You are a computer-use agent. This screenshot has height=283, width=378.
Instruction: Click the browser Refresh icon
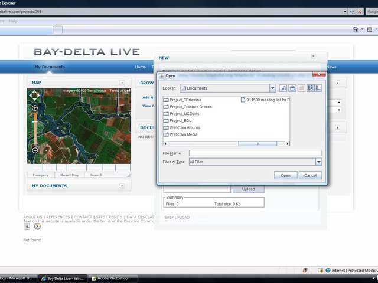pos(352,12)
